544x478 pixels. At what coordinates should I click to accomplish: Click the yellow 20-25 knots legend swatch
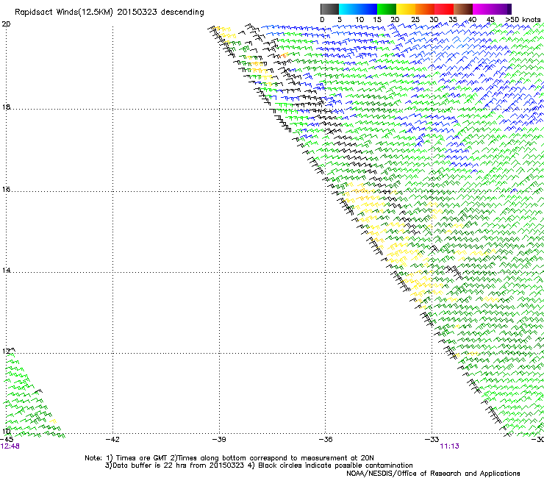click(406, 9)
